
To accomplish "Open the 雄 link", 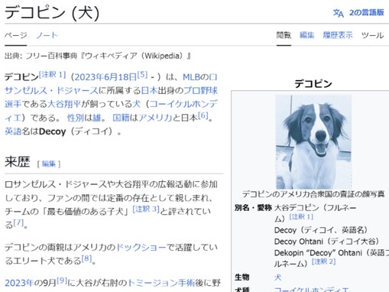I will point(97,118).
